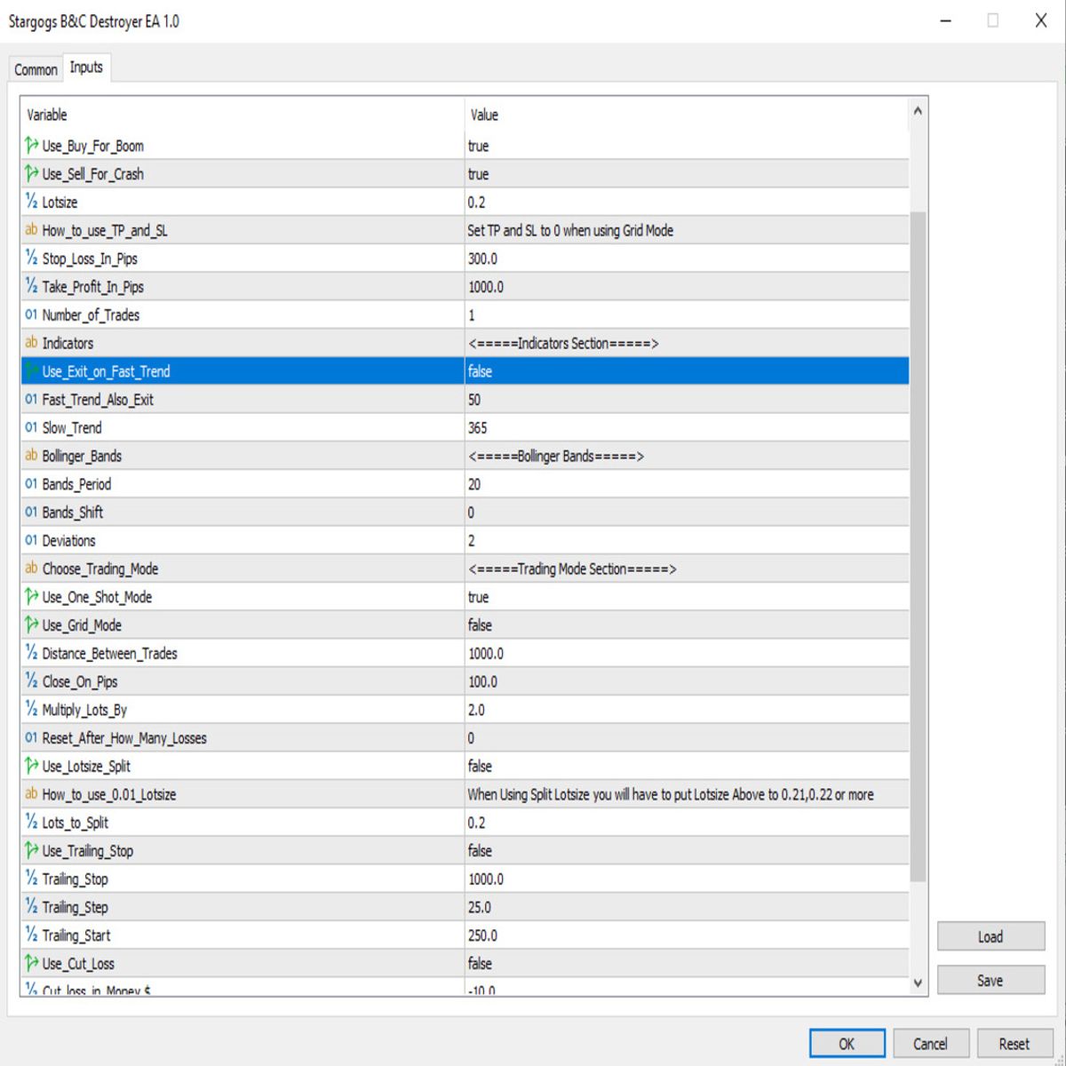This screenshot has width=1066, height=1066.
Task: Click the integer icon beside Slow_Trend
Action: (x=31, y=427)
